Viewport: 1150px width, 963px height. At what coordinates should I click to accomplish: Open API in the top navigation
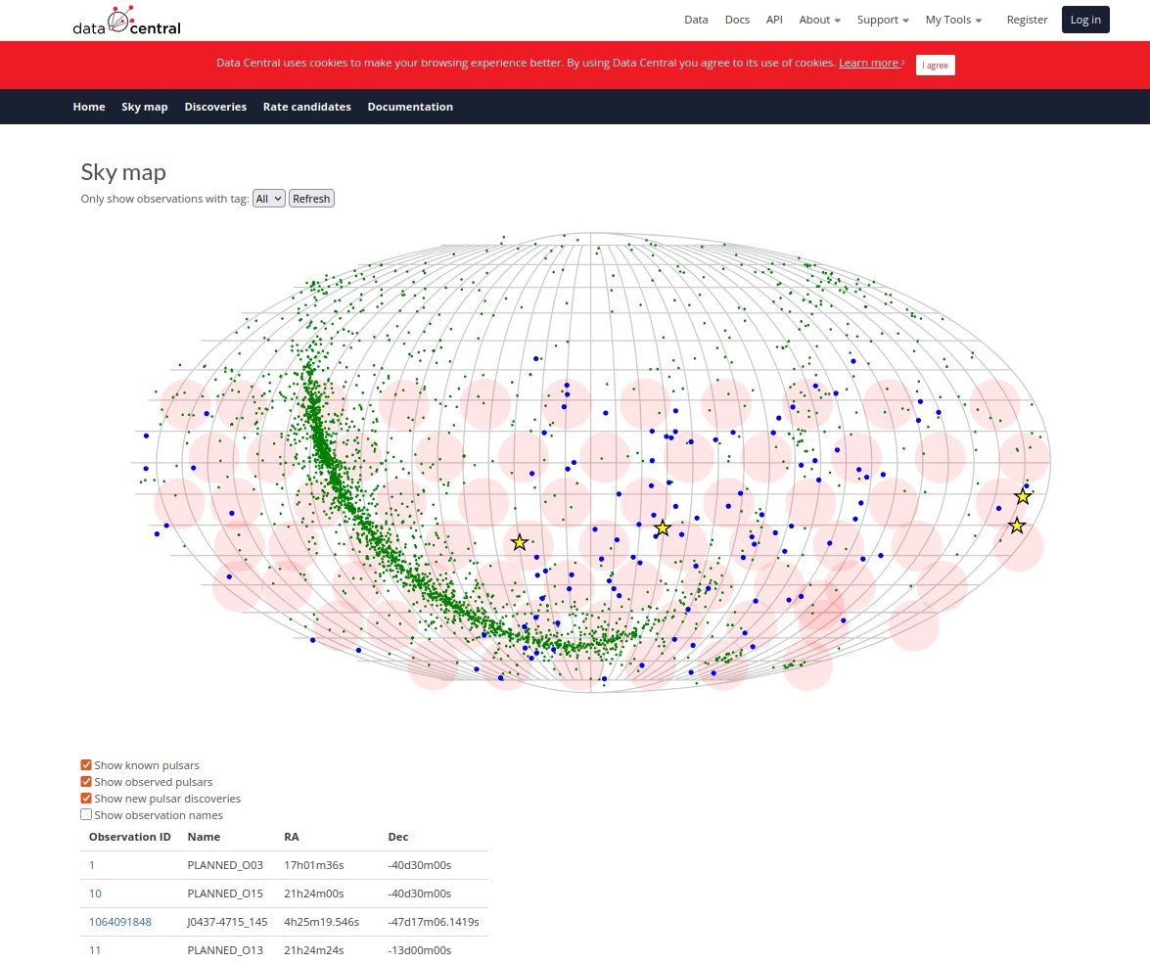774,20
